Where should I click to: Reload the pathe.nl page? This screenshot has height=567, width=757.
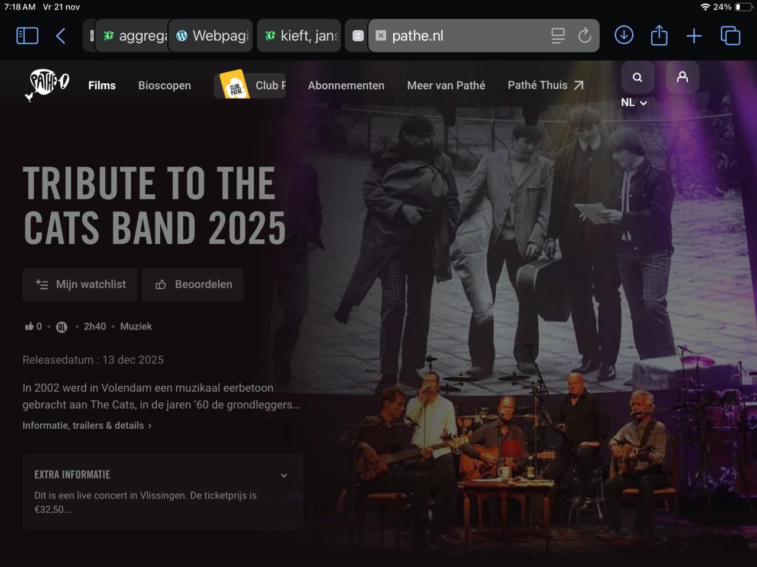click(x=584, y=36)
